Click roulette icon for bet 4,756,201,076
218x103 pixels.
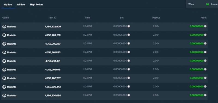coord(4,70)
